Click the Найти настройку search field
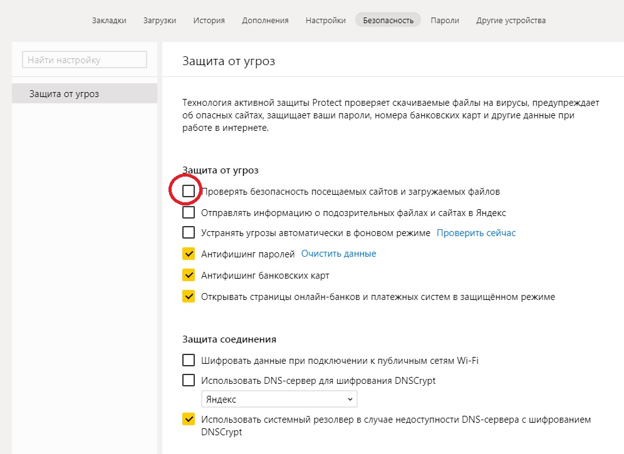The width and height of the screenshot is (624, 454). pos(85,60)
